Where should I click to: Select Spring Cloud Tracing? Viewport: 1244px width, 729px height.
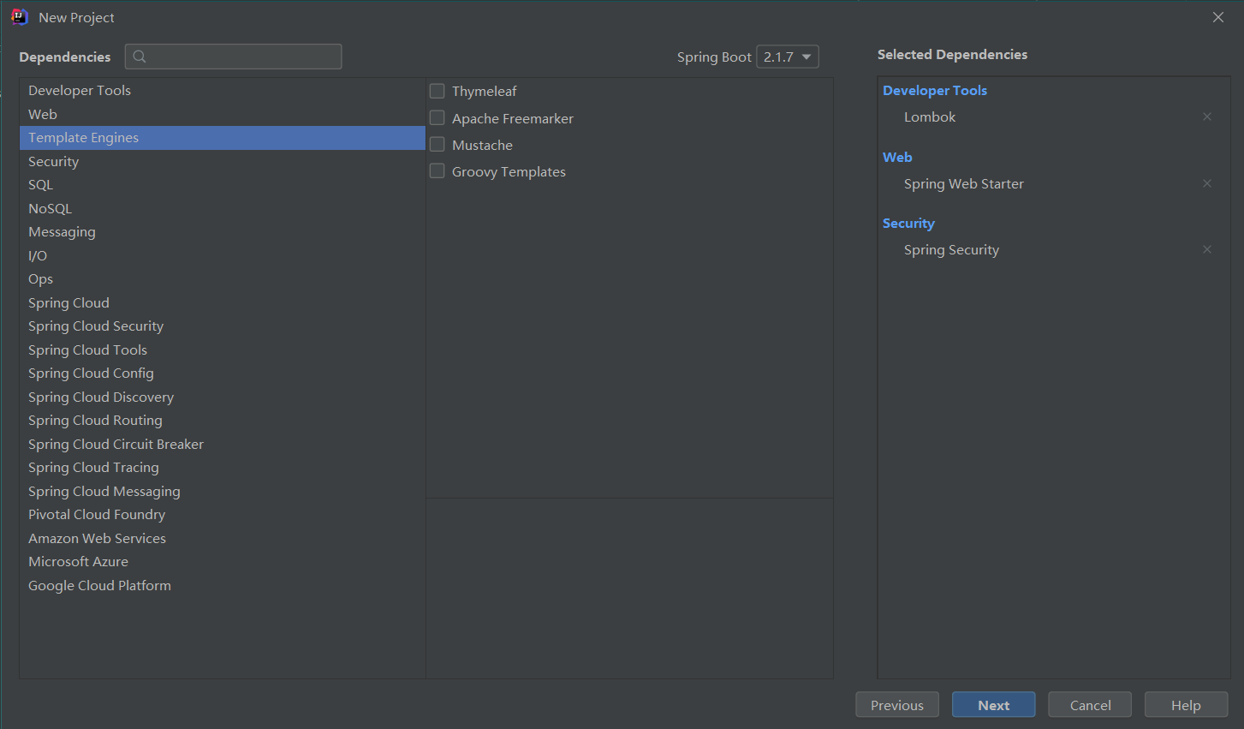[223, 467]
